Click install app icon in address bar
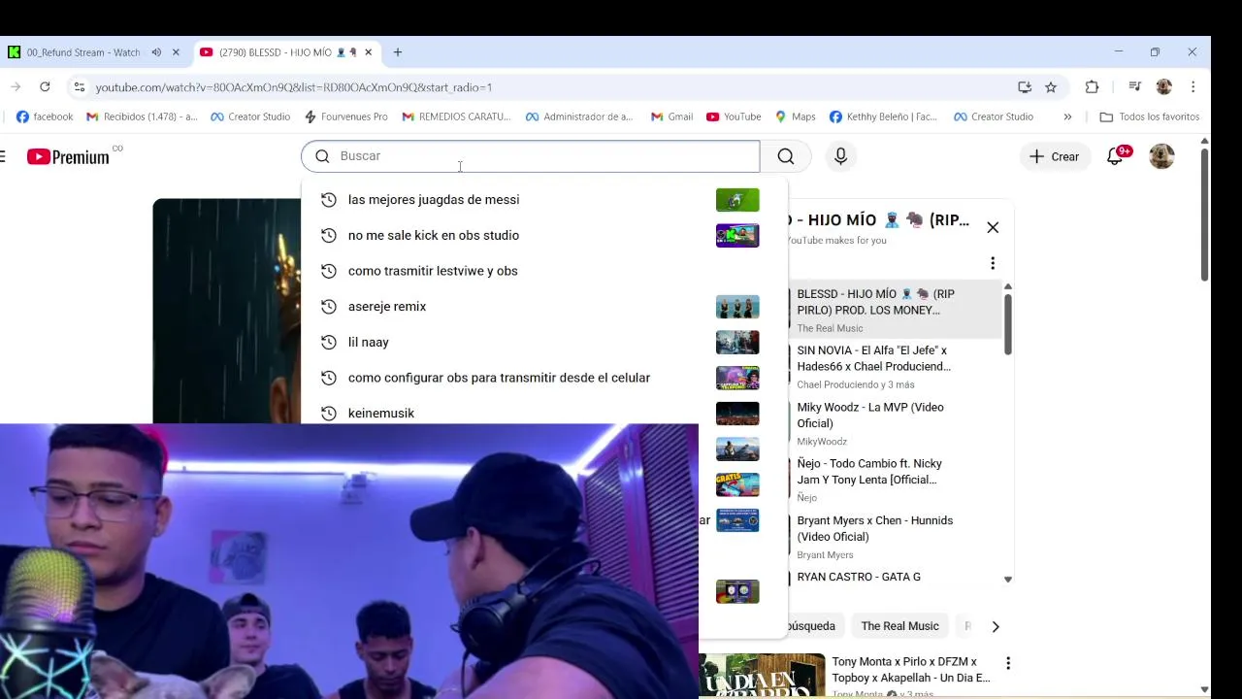1242x699 pixels. point(1025,87)
